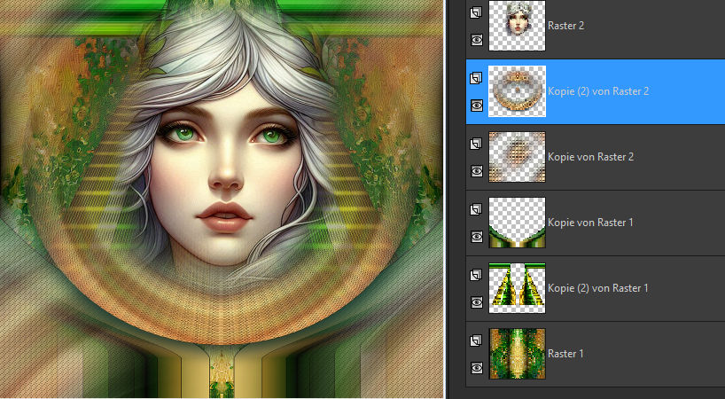Select layer name 'Raster 2'
The height and width of the screenshot is (399, 725).
click(565, 26)
